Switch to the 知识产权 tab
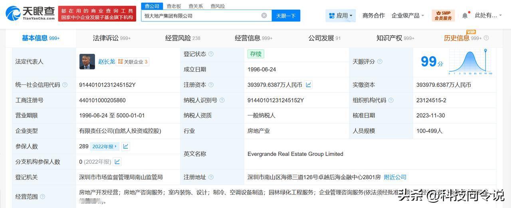The width and height of the screenshot is (511, 208). pyautogui.click(x=395, y=38)
